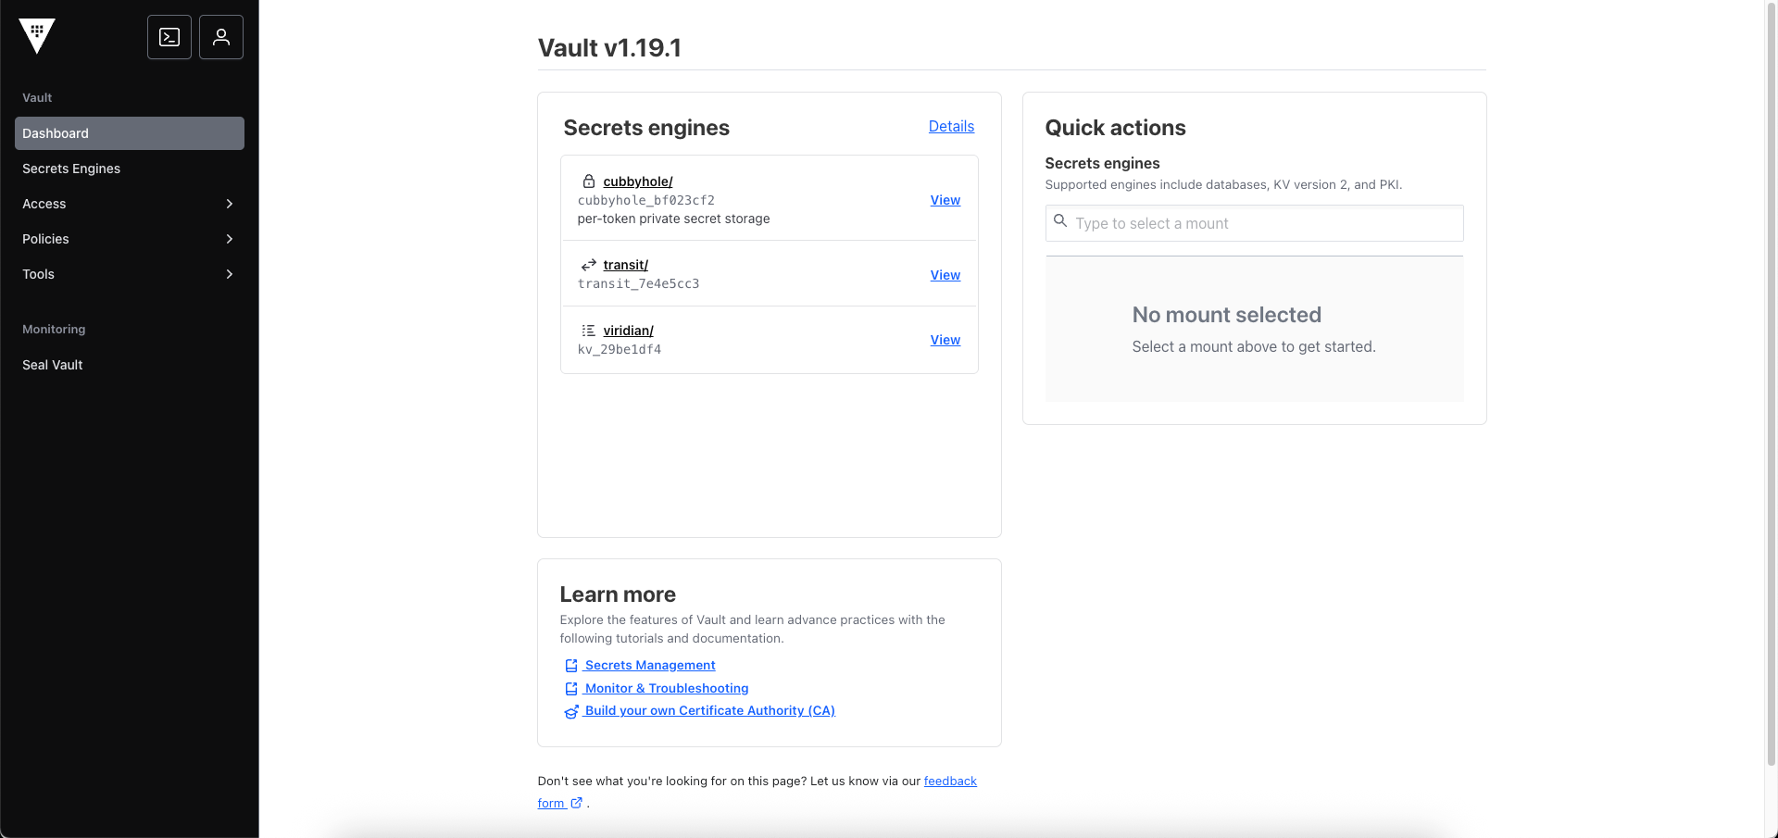Open the Secrets Management tutorial
1778x838 pixels.
pos(649,665)
